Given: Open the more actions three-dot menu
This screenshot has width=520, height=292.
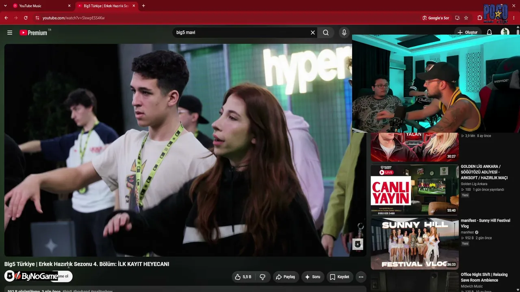Looking at the screenshot, I should (361, 277).
